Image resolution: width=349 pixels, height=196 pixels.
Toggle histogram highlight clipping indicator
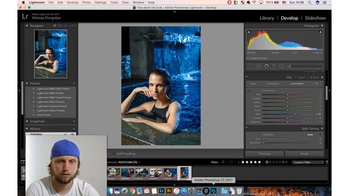pyautogui.click(x=320, y=32)
